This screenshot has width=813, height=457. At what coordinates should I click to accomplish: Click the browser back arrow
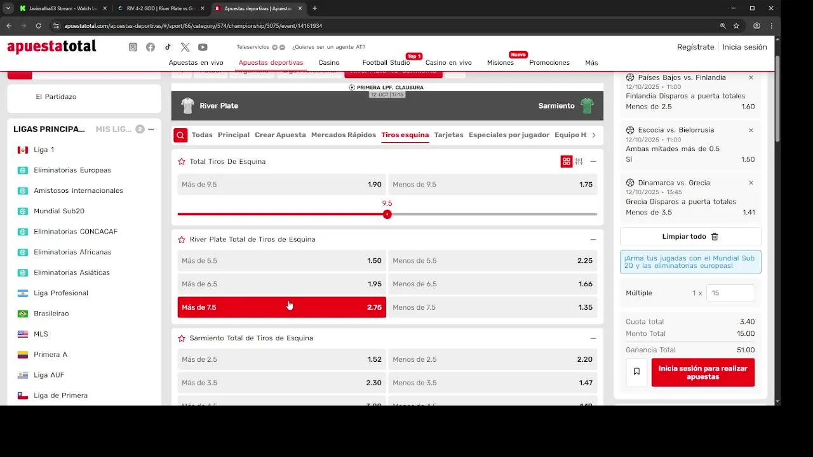[x=9, y=26]
